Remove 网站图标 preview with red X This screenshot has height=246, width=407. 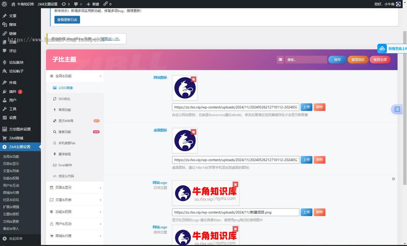193,79
